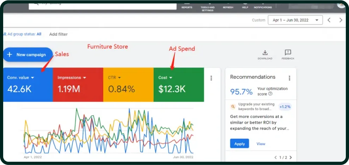View the recommendation details
The width and height of the screenshot is (349, 165).
261,144
